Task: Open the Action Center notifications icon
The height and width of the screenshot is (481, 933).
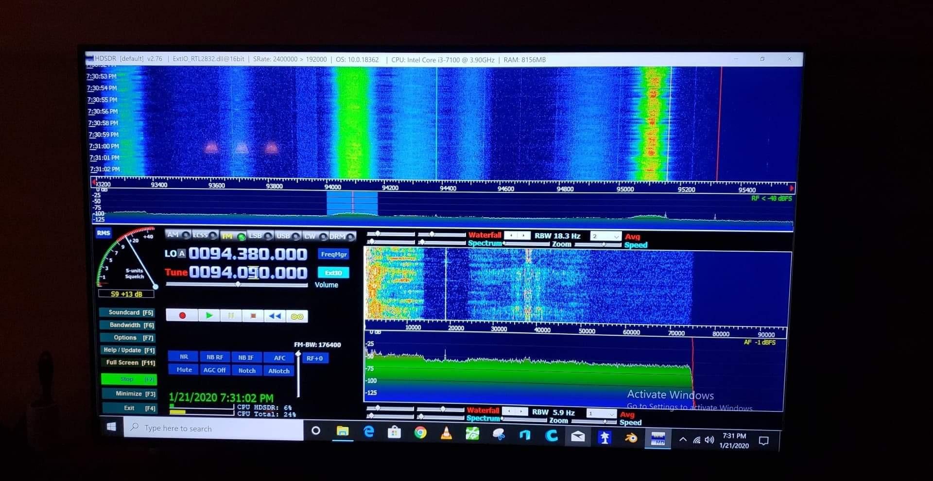Action: 764,441
